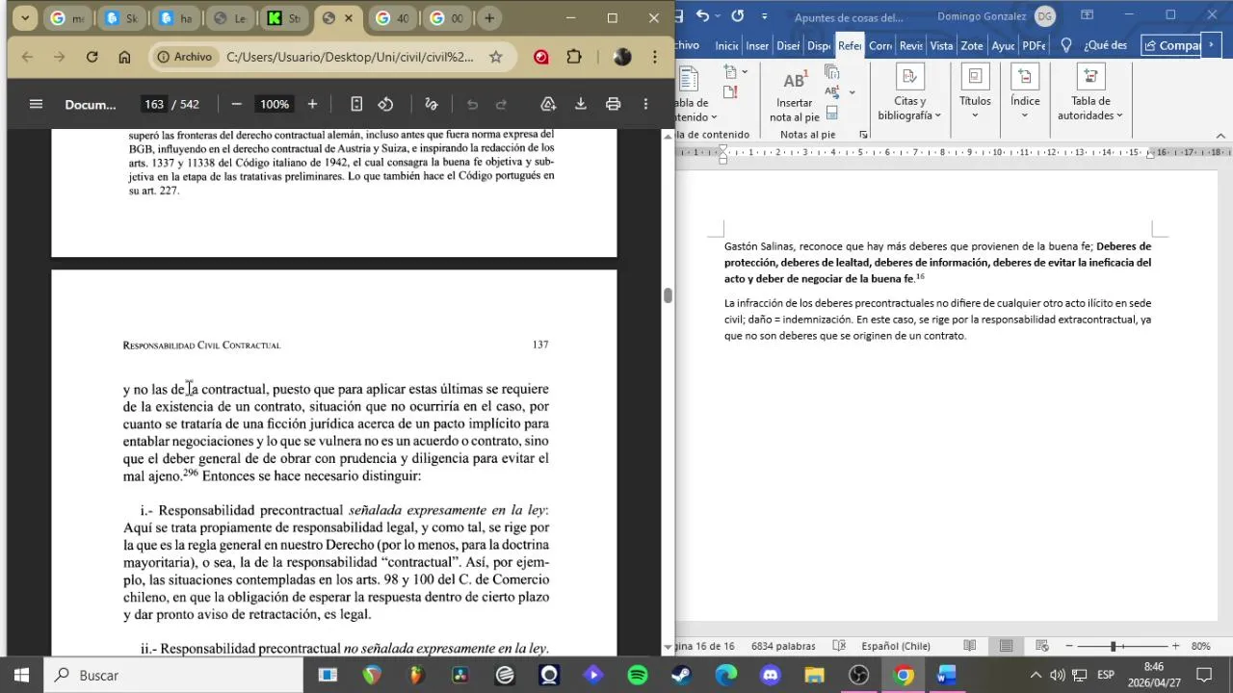Click PDF page number field 163
Image resolution: width=1233 pixels, height=693 pixels.
coord(153,104)
